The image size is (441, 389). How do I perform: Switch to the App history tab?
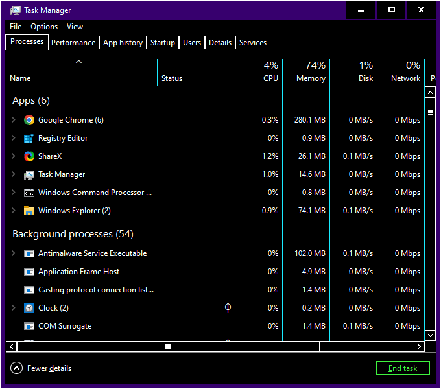123,43
